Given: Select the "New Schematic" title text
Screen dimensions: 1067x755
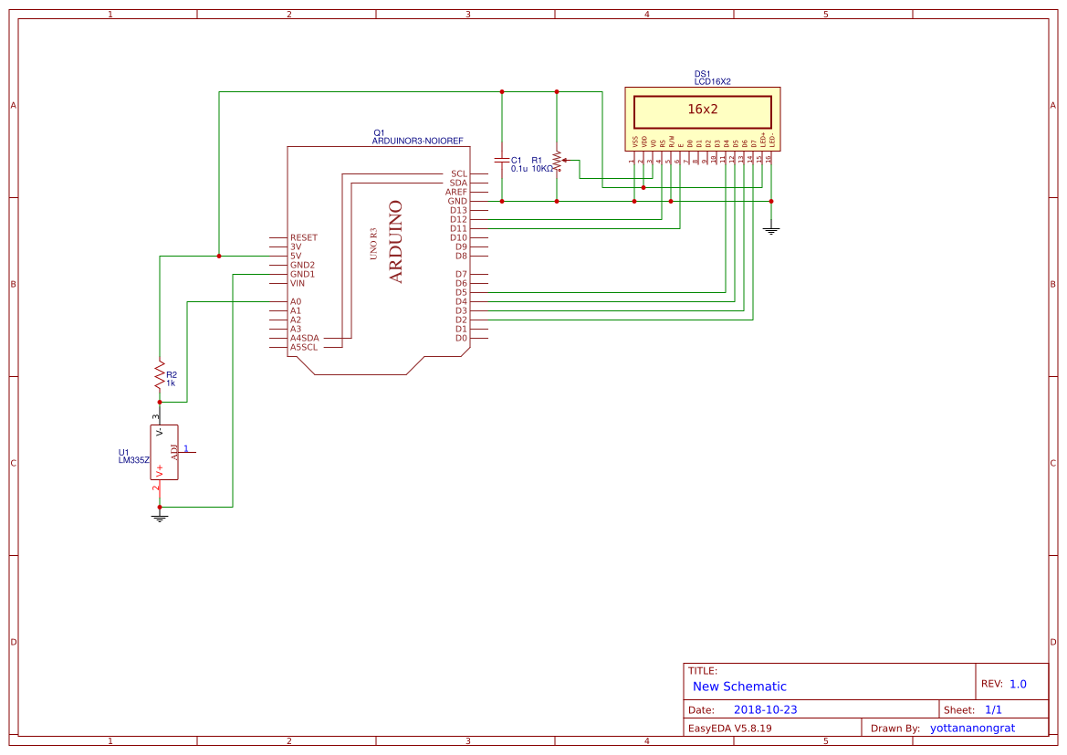Looking at the screenshot, I should [739, 687].
